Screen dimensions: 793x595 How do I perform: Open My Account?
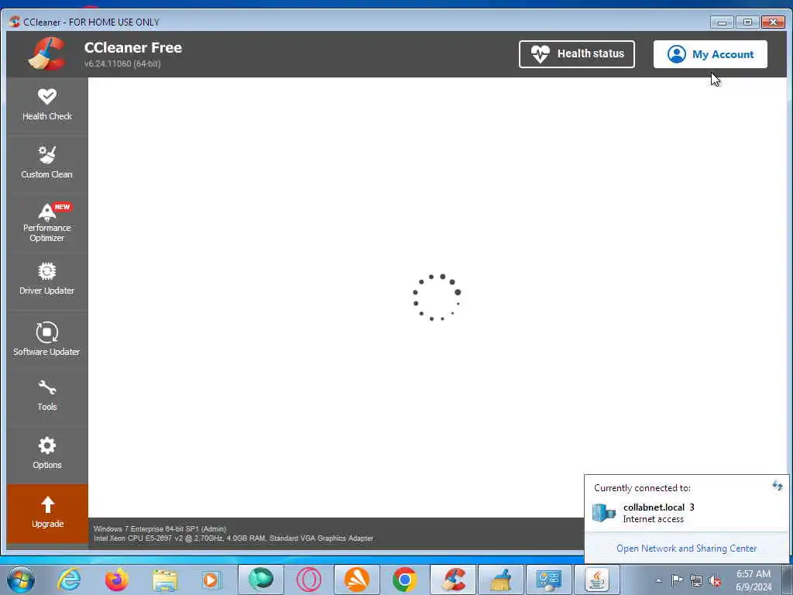click(x=710, y=54)
